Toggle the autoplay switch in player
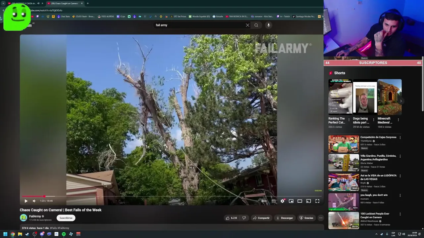This screenshot has width=424, height=238. [x=264, y=201]
